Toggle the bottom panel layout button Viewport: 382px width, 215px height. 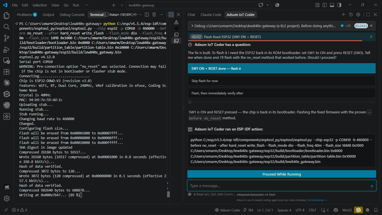(332, 5)
